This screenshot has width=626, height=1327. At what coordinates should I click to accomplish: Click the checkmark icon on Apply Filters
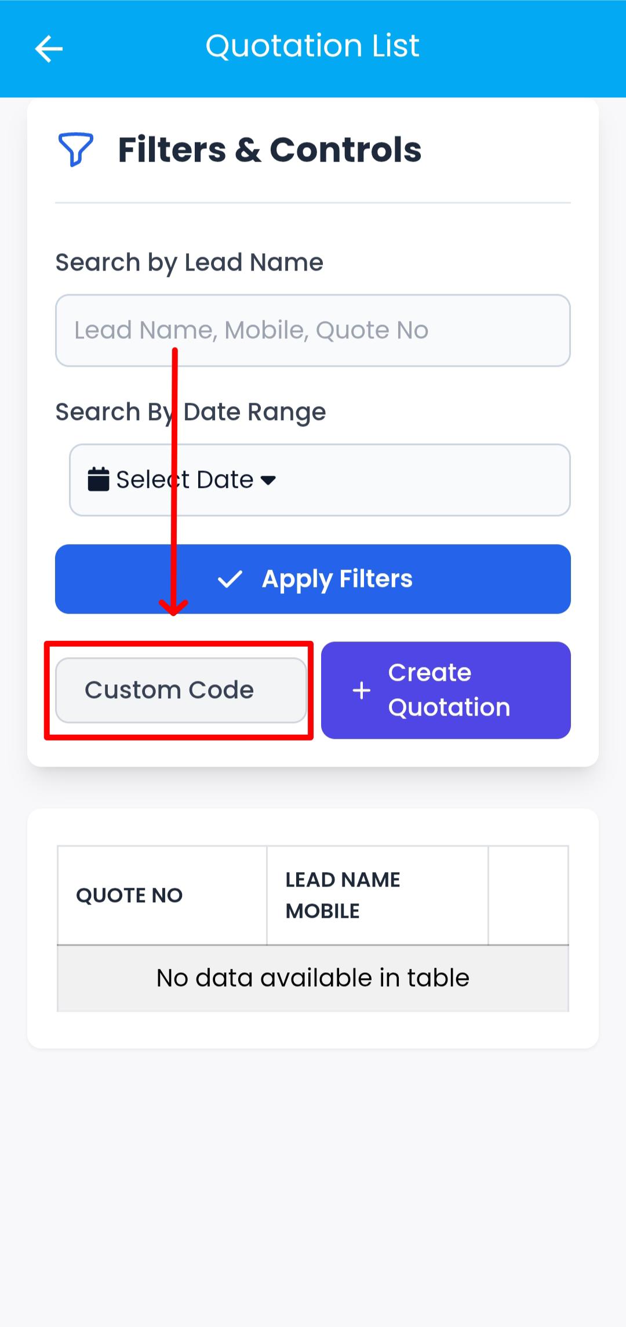(x=231, y=578)
